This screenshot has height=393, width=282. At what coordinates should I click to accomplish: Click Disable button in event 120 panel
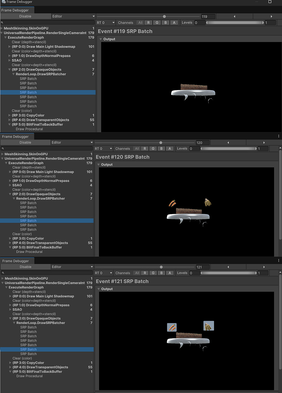coord(25,143)
